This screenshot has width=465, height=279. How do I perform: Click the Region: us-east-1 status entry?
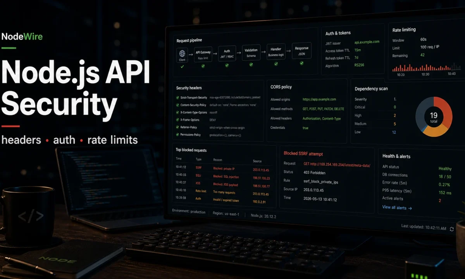(226, 214)
